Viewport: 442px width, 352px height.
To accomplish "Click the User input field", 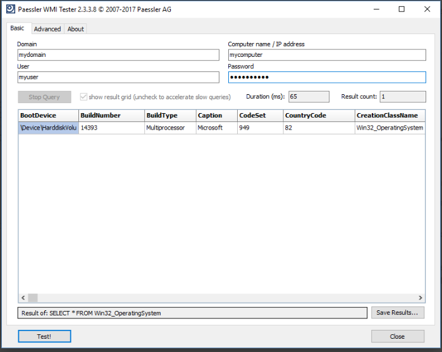I will click(x=118, y=77).
